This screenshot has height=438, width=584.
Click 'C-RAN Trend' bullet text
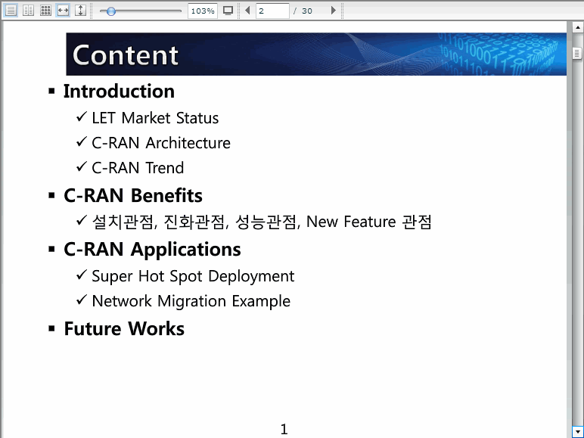tap(138, 168)
